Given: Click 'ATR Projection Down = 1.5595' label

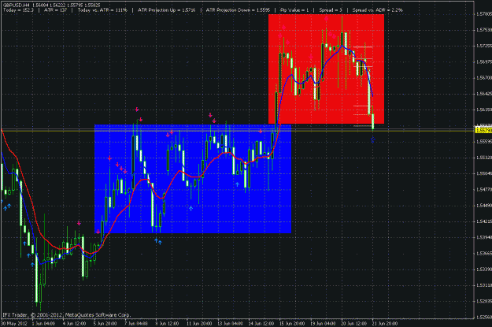Looking at the screenshot, I should pyautogui.click(x=238, y=10).
